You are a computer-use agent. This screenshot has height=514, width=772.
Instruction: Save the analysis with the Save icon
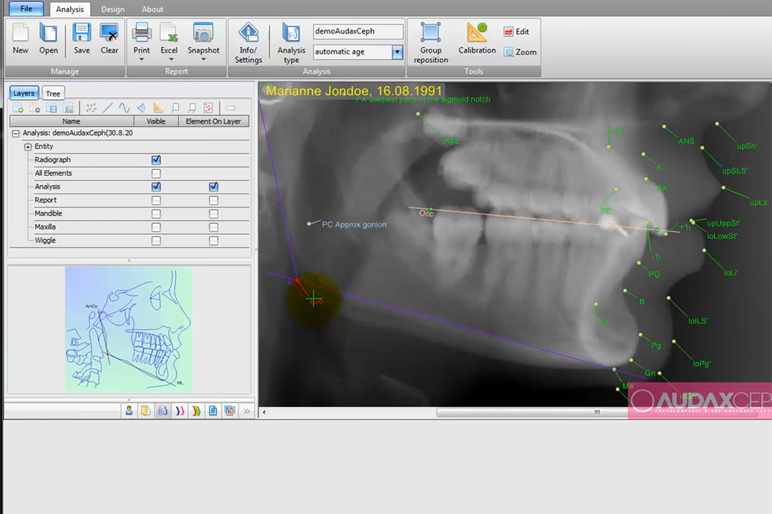click(x=81, y=39)
